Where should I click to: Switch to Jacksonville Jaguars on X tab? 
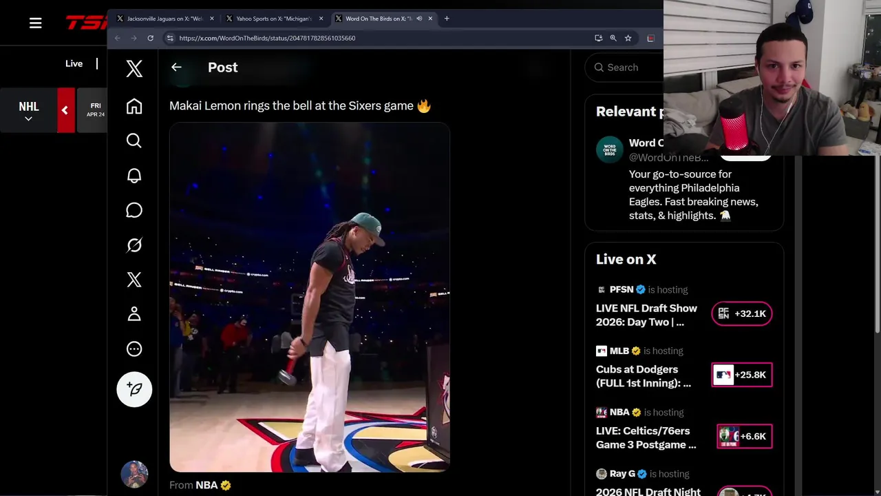pyautogui.click(x=165, y=19)
